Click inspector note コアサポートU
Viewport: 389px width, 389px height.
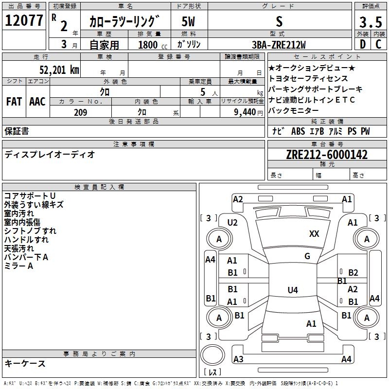(30, 196)
